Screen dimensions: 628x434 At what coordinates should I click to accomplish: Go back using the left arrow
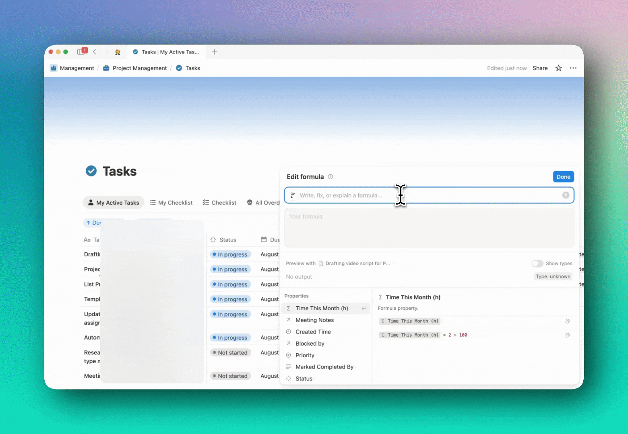coord(95,52)
